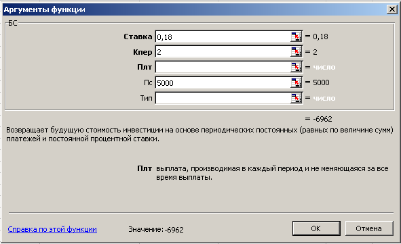401x244 pixels.
Task: Confirm with the OK button
Action: (316, 228)
